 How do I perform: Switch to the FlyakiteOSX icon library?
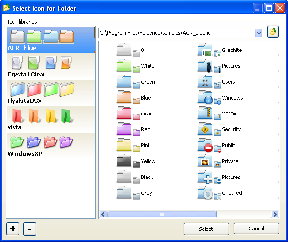tap(51, 93)
